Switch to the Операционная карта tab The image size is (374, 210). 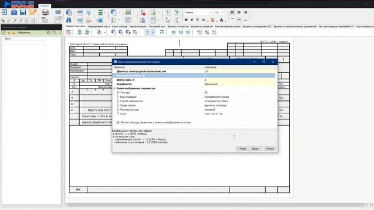click(x=99, y=26)
